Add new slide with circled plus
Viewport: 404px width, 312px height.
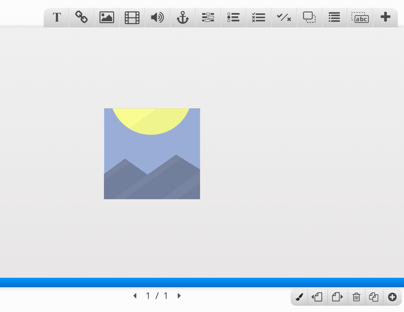[392, 297]
